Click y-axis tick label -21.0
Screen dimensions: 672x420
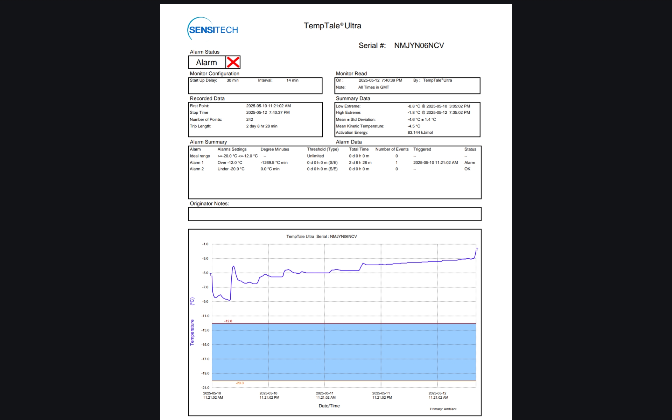(x=205, y=388)
